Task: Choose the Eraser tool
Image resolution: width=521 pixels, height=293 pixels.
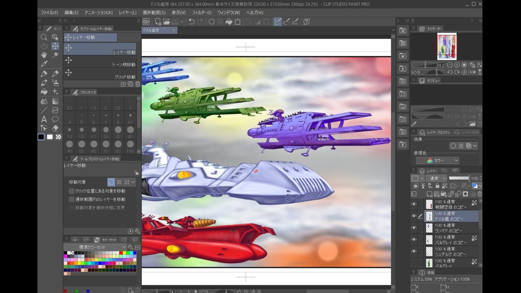Action: (55, 128)
